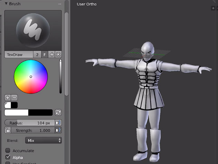
Task: Add a new brush with plus icon
Action: [x=52, y=54]
